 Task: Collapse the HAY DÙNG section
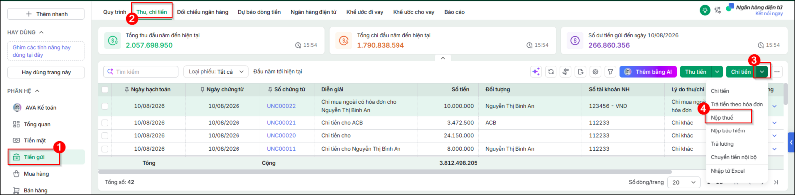pos(41,32)
